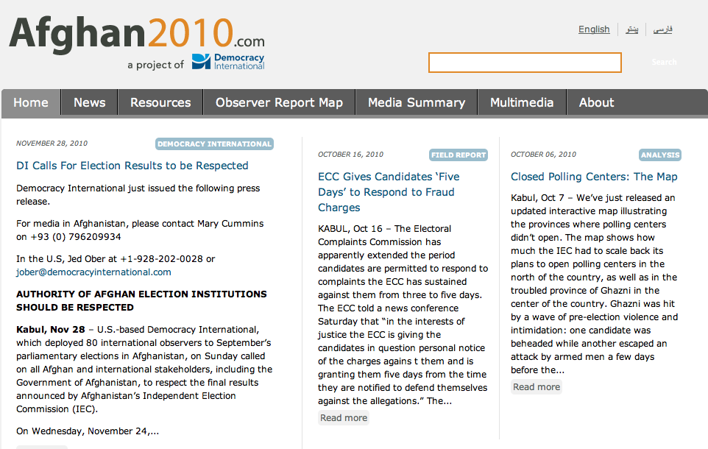708x449 pixels.
Task: Click the 'October 06, 2010' date text
Action: [544, 155]
